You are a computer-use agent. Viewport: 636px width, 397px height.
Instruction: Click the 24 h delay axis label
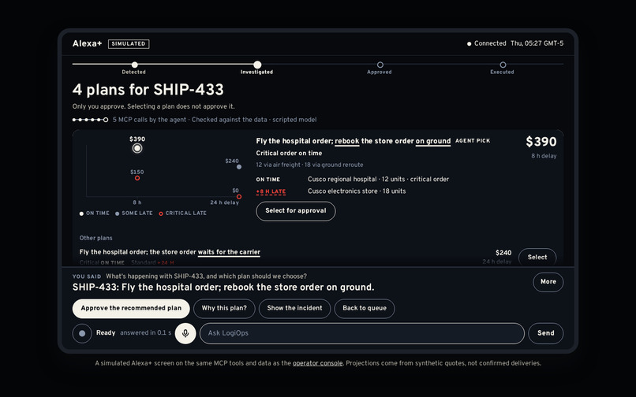(224, 202)
